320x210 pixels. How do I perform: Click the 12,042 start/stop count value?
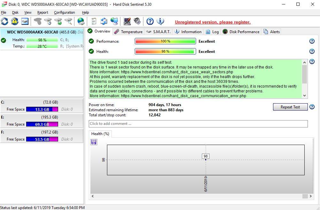pyautogui.click(x=155, y=115)
